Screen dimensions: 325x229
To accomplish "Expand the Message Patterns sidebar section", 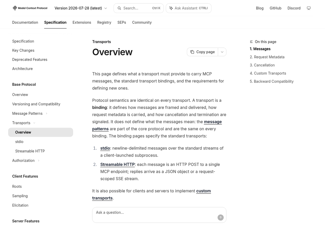I will click(47, 113).
